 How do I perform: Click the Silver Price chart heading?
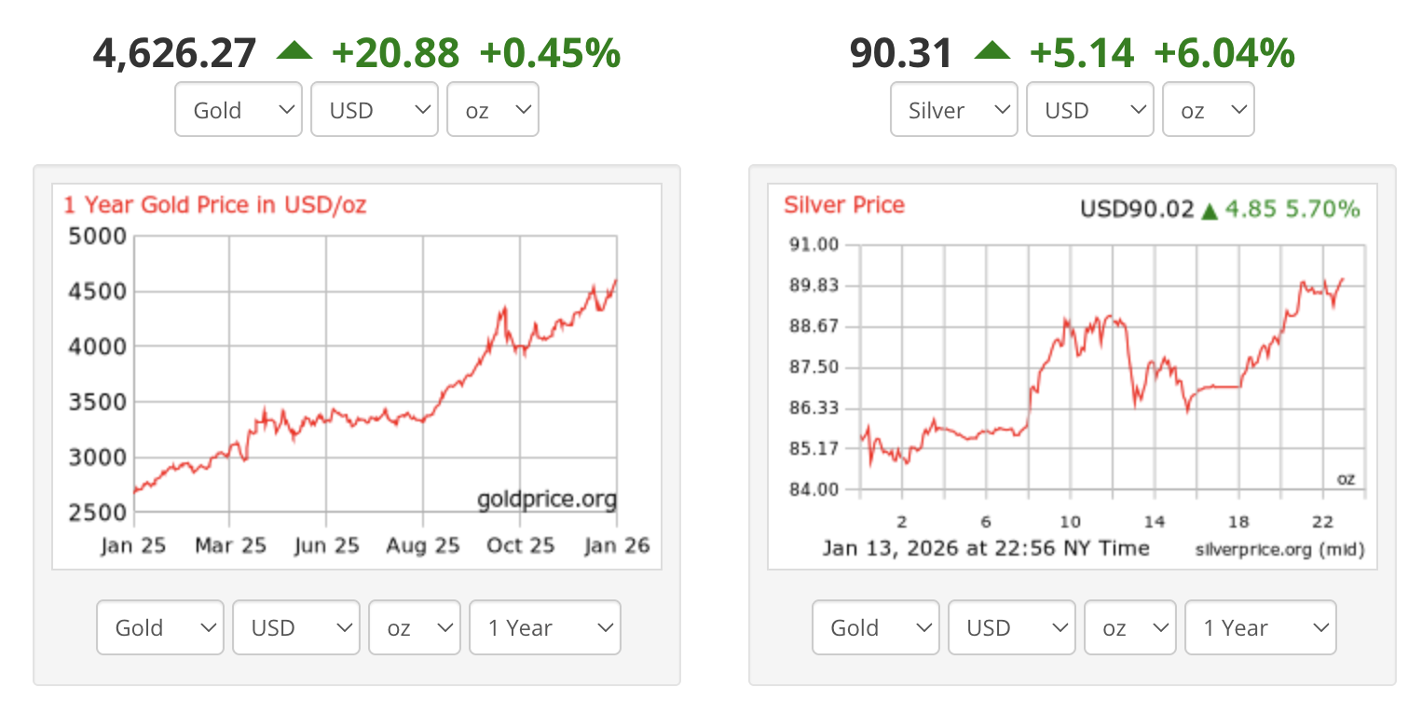pos(844,205)
